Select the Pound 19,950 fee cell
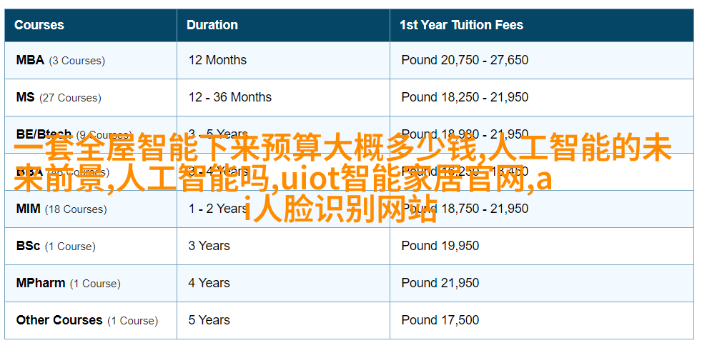The image size is (702, 348). (x=440, y=246)
